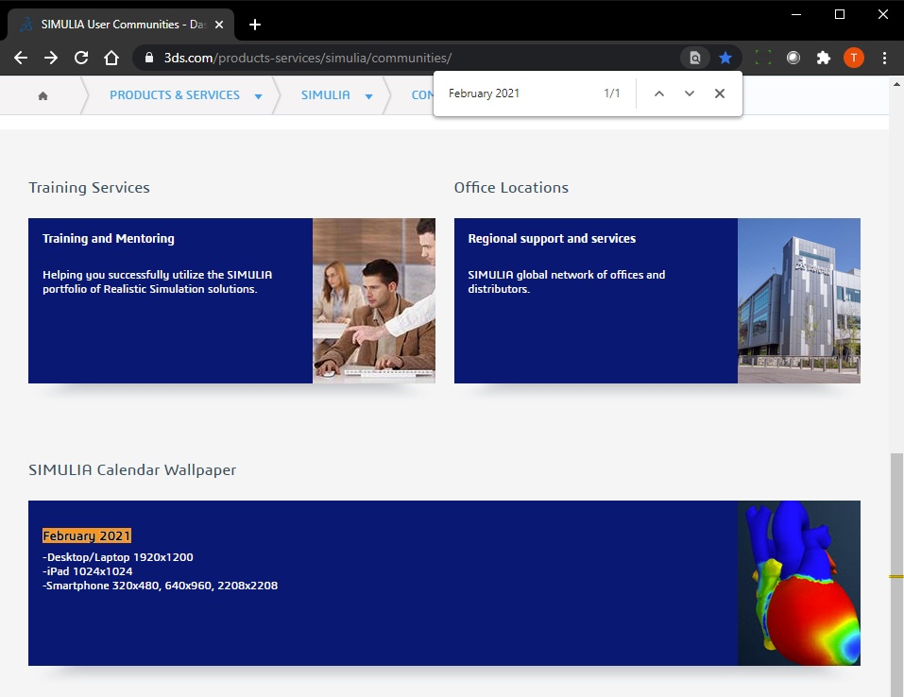
Task: Open the Extensions puzzle menu
Action: pos(824,58)
